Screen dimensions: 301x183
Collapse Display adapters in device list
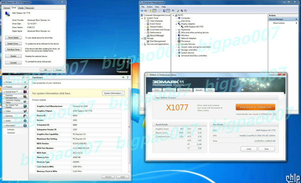click(176, 23)
